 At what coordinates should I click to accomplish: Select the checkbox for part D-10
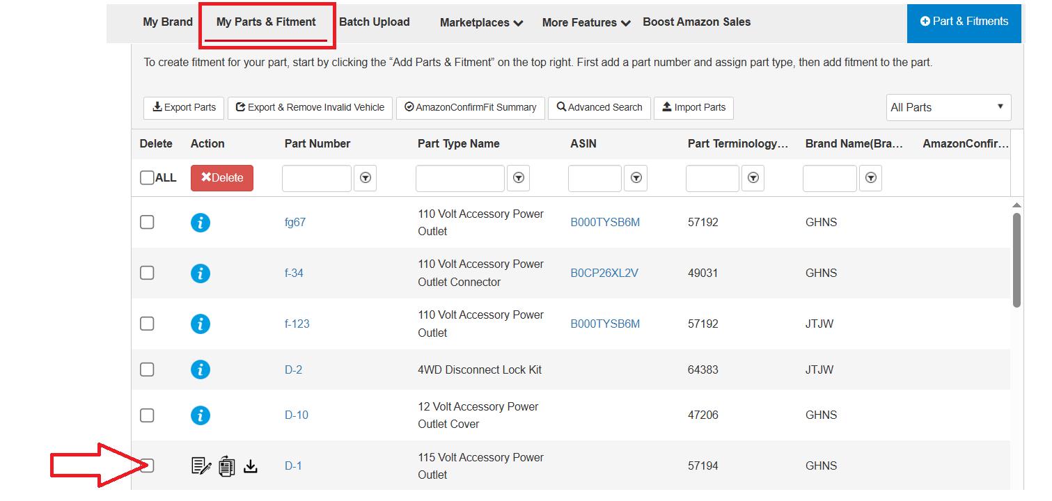(147, 415)
